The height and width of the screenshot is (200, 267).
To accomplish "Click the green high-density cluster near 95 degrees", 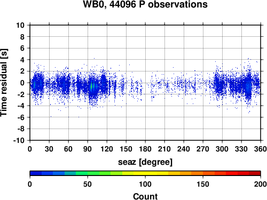I will pos(91,86).
